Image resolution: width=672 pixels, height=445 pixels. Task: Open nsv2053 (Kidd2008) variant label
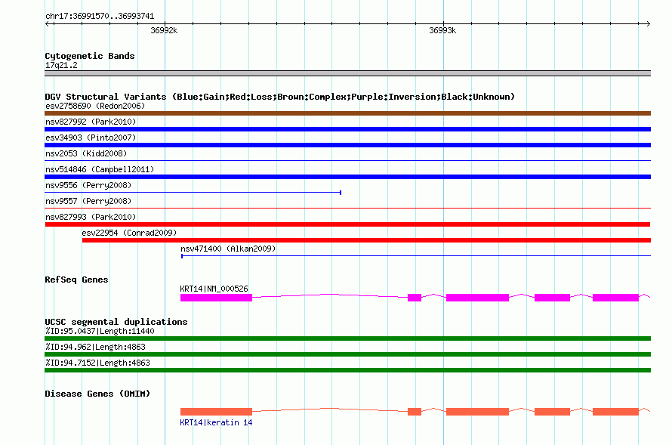(86, 153)
